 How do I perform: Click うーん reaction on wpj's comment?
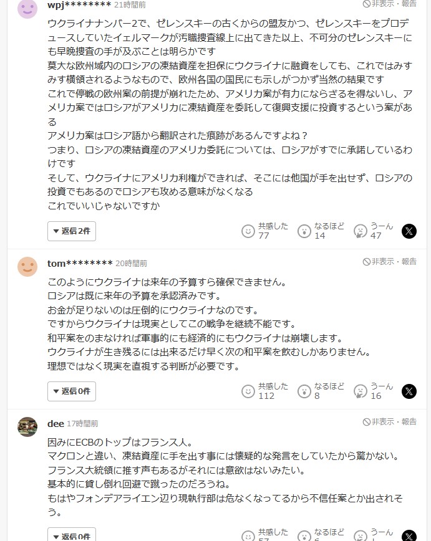click(x=360, y=231)
